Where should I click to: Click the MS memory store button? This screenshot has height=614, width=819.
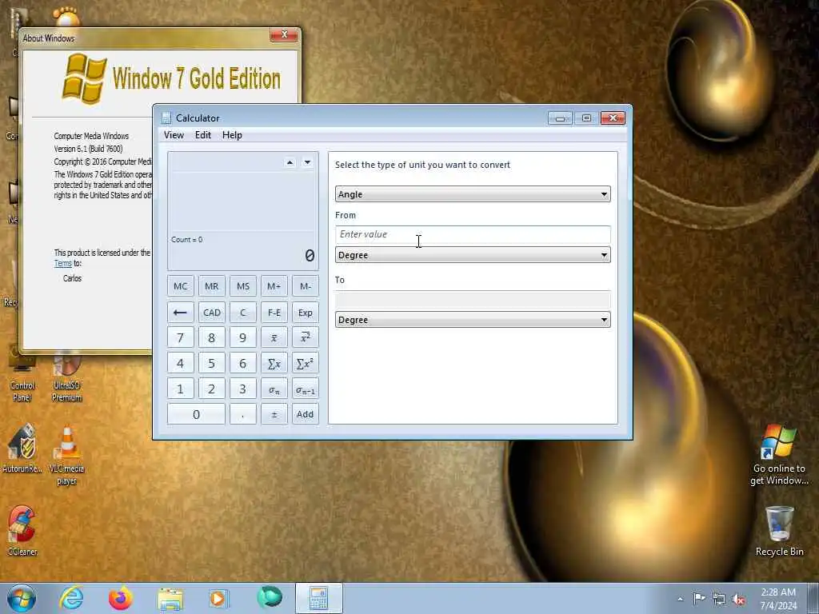click(243, 286)
